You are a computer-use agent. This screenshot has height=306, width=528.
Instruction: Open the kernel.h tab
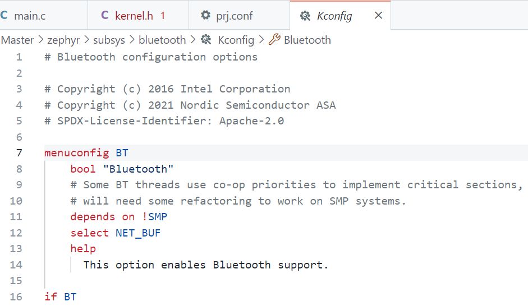[138, 16]
